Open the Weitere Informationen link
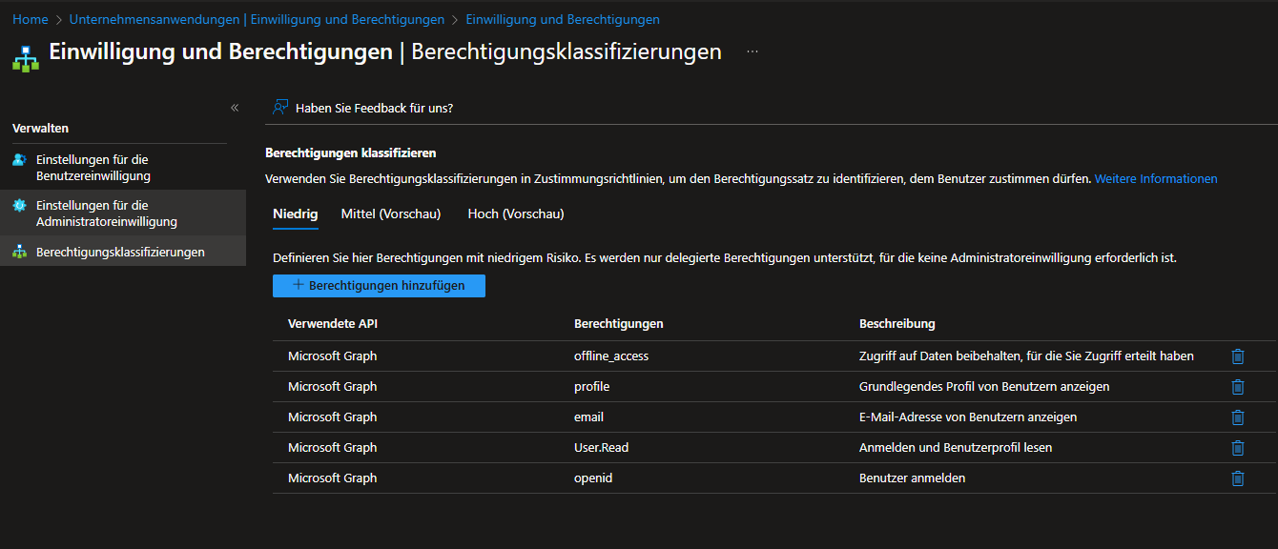The width and height of the screenshot is (1278, 549). pyautogui.click(x=1155, y=179)
